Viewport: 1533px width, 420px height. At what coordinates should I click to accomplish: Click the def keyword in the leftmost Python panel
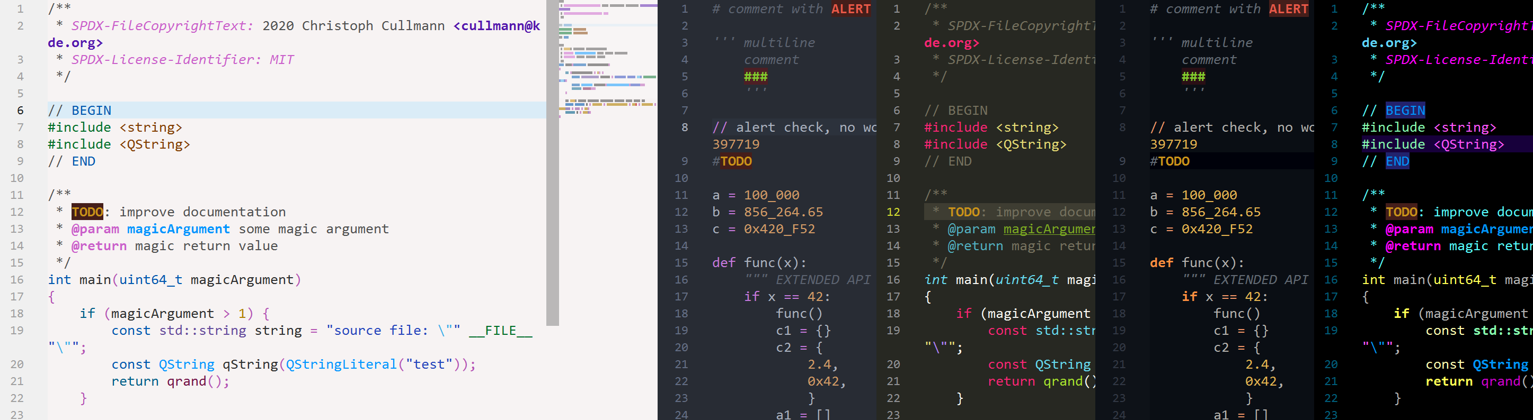(724, 263)
